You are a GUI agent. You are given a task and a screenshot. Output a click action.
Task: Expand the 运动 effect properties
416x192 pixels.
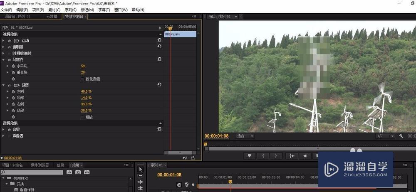coord(3,41)
